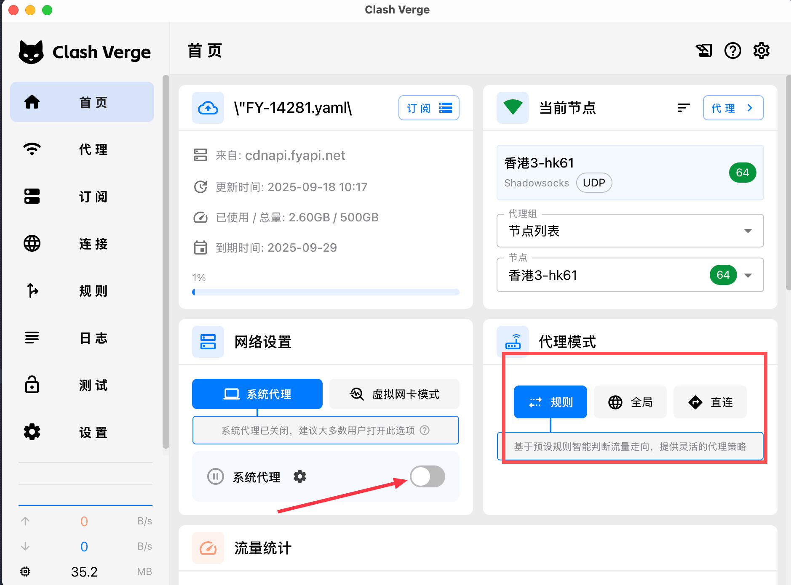Click the Clash Verge cat logo

(31, 52)
